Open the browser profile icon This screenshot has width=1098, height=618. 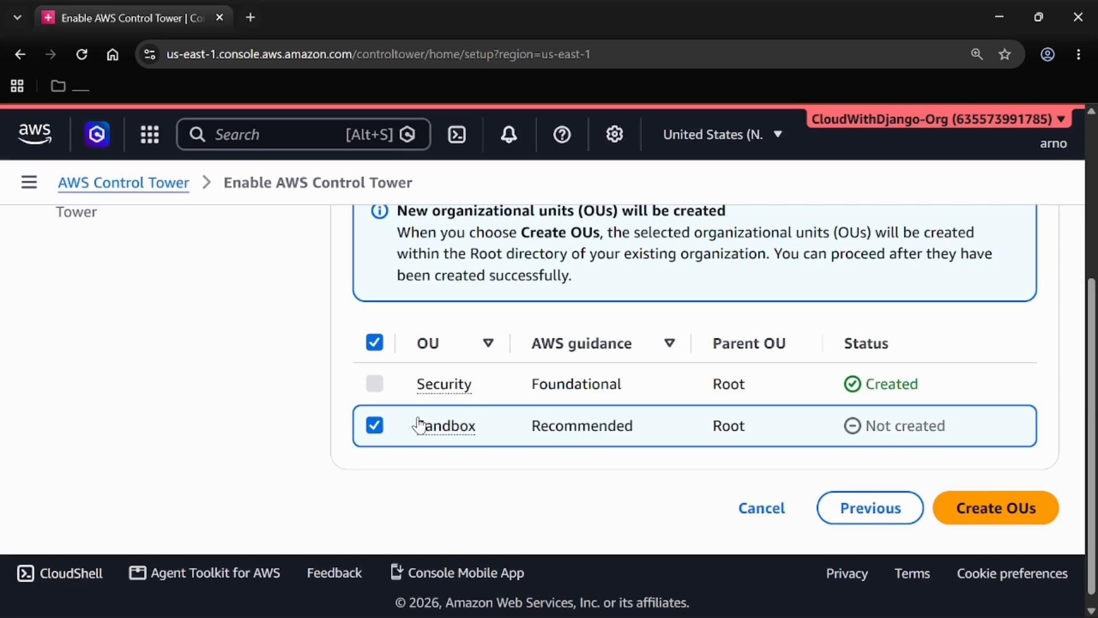tap(1048, 54)
